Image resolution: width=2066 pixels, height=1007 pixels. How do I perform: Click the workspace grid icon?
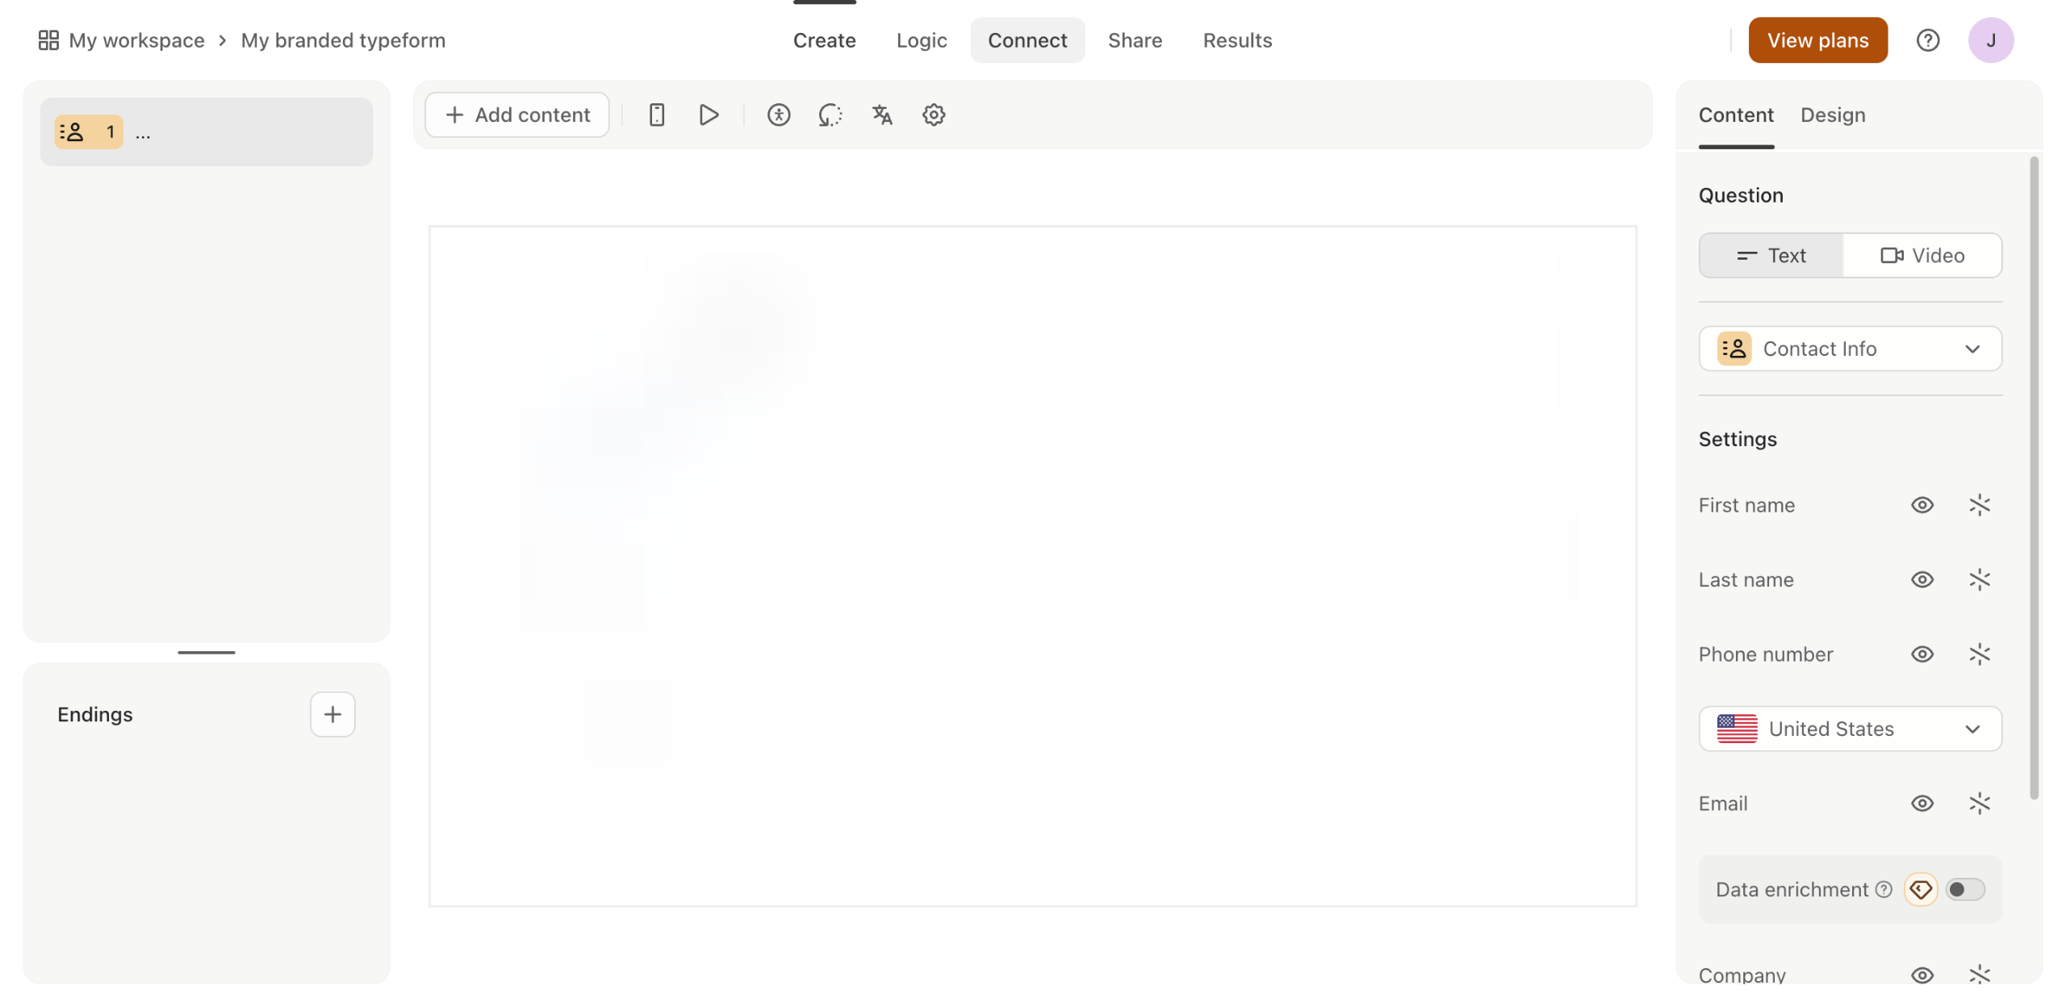(x=48, y=40)
